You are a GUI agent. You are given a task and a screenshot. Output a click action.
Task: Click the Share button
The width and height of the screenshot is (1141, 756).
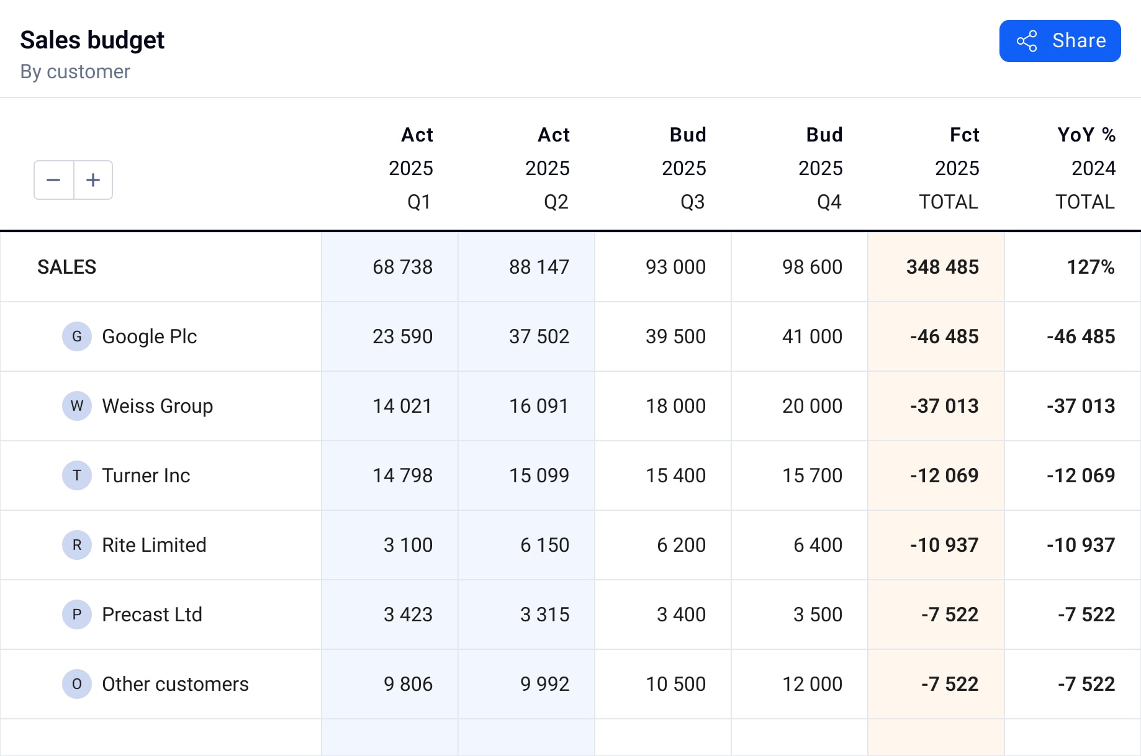point(1060,41)
